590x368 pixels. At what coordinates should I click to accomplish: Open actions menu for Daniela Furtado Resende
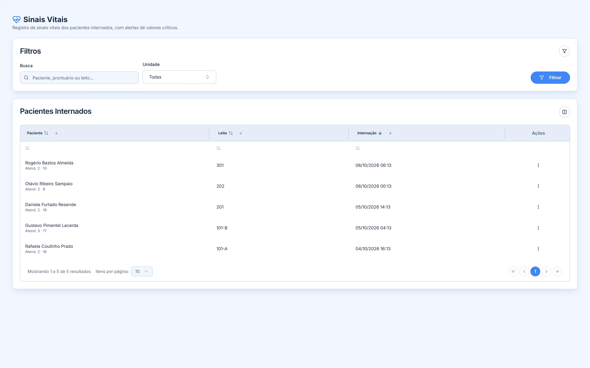coord(538,207)
